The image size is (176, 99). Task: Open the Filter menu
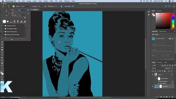51,1
